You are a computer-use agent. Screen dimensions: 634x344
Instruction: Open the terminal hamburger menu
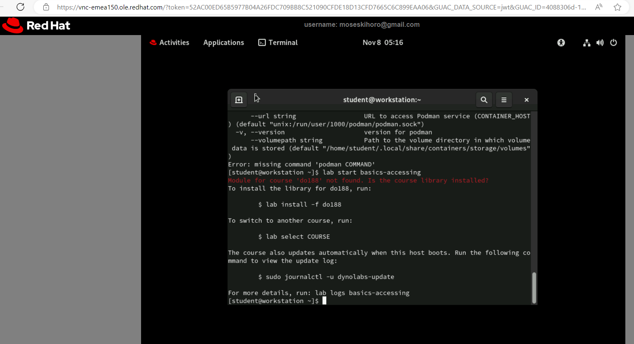(x=504, y=99)
